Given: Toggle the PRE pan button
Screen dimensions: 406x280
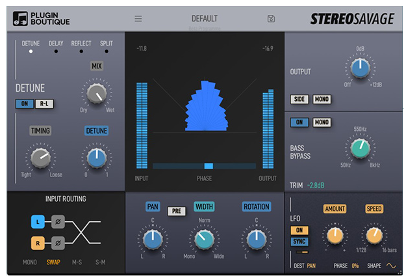Looking at the screenshot, I should [x=176, y=211].
